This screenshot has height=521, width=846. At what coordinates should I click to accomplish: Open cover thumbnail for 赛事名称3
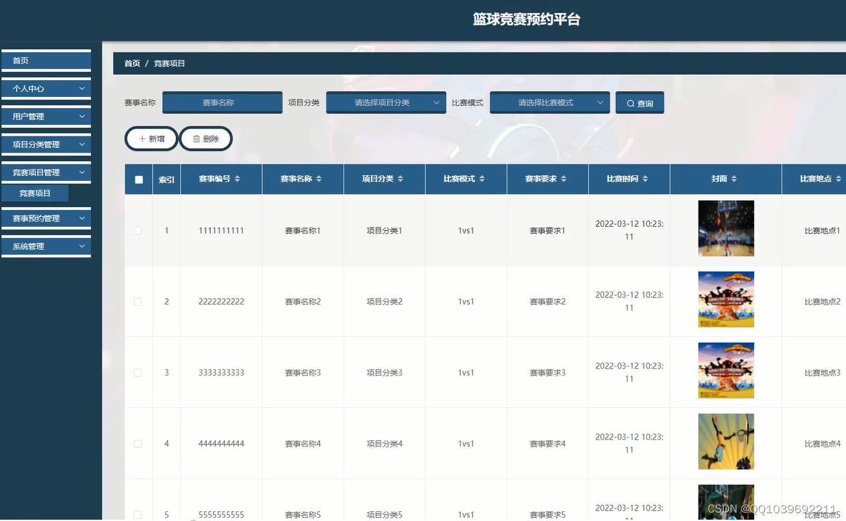coord(726,370)
